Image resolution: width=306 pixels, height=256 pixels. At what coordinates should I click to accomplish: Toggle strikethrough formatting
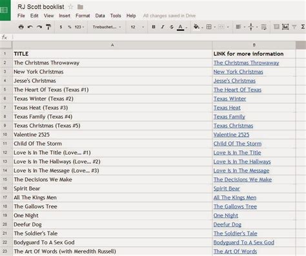(172, 27)
